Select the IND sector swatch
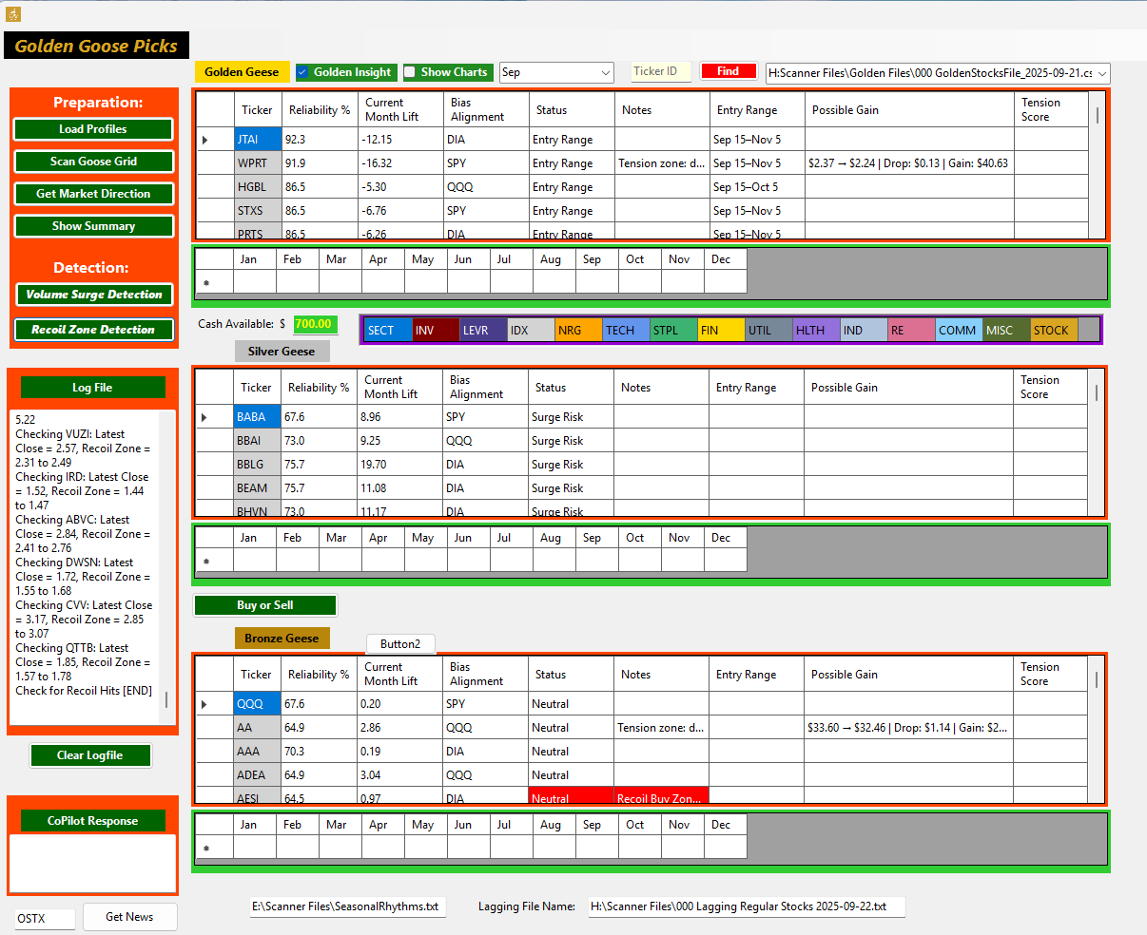The width and height of the screenshot is (1147, 935). [x=864, y=331]
